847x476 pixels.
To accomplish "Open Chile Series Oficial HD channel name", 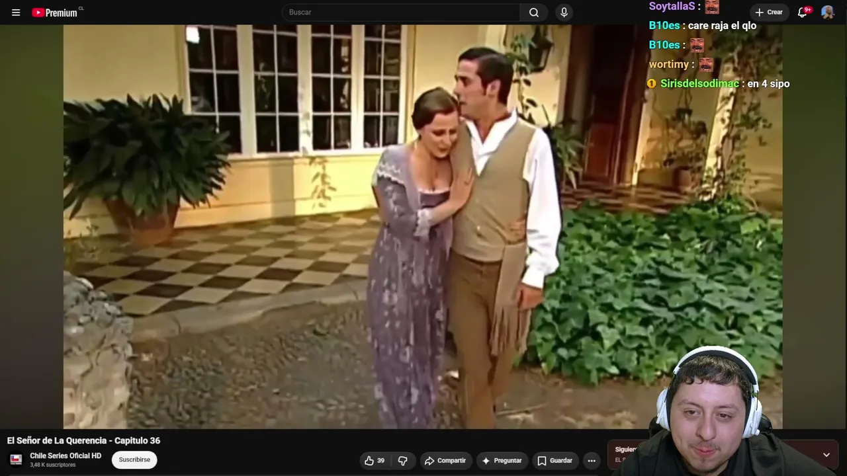I will (x=66, y=456).
